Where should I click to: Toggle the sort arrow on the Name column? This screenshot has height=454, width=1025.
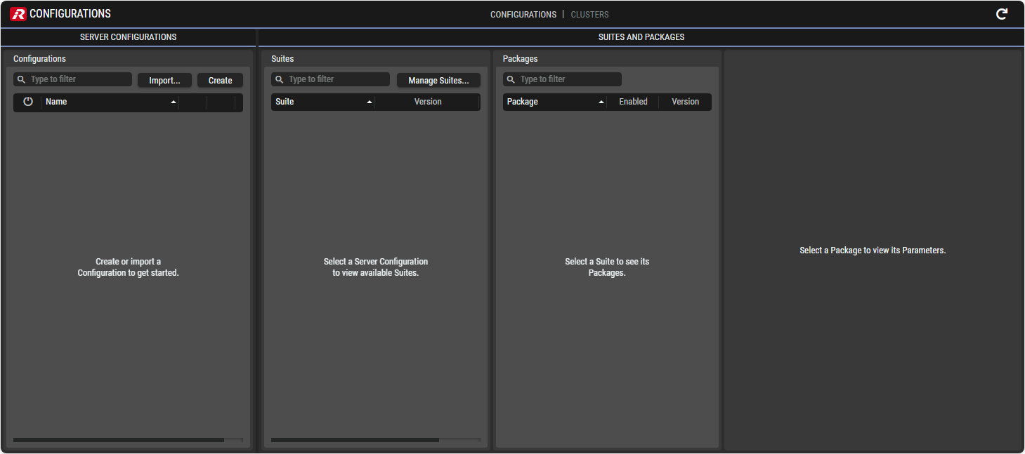pyautogui.click(x=174, y=102)
